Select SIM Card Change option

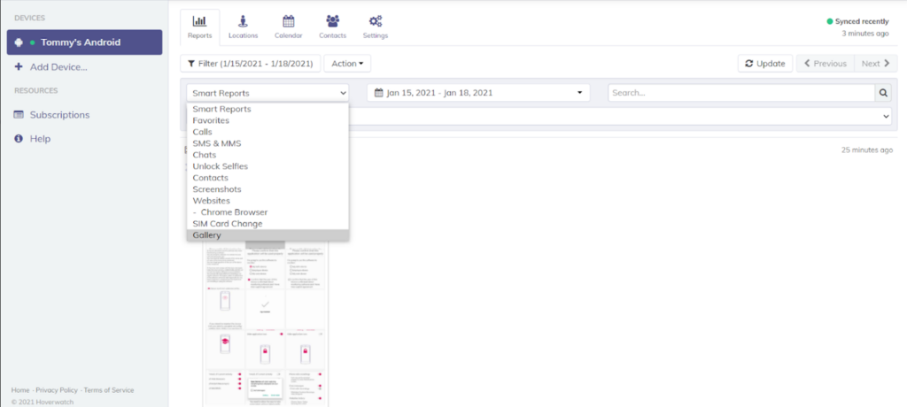point(267,224)
